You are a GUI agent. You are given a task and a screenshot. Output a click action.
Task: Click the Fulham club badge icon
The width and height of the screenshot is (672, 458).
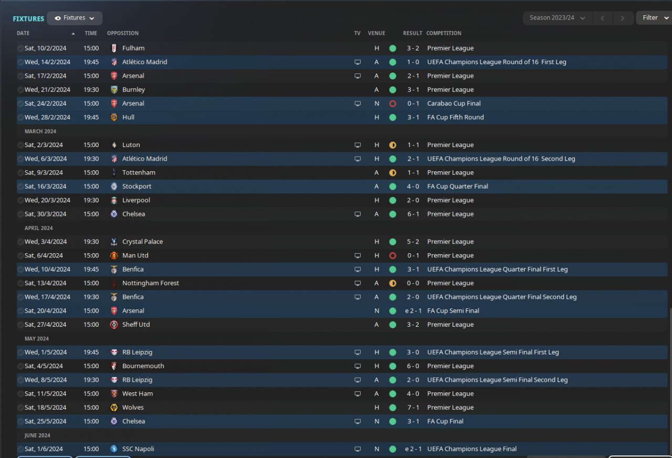tap(114, 48)
